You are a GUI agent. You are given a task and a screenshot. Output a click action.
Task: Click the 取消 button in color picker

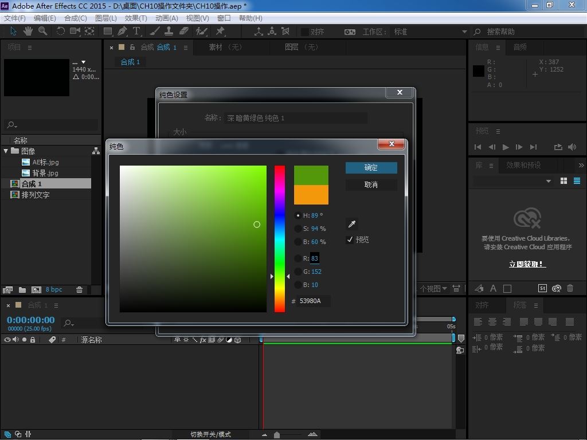click(x=371, y=184)
